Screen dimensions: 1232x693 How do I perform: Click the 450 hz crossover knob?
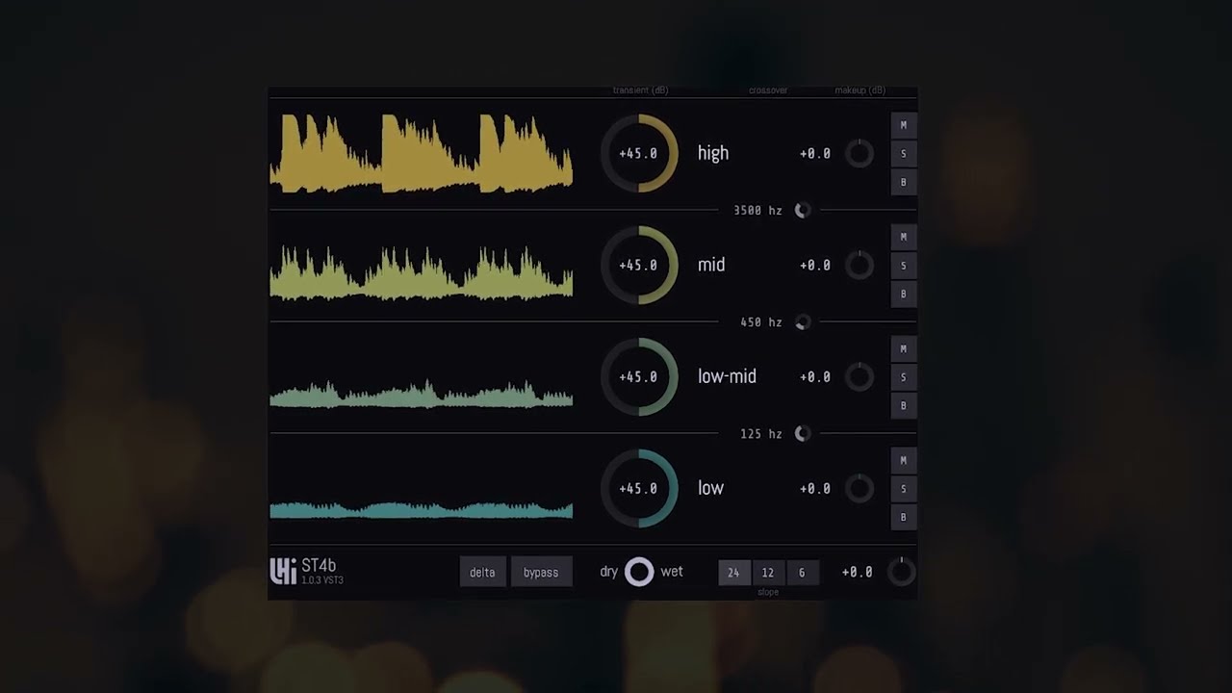pyautogui.click(x=803, y=322)
